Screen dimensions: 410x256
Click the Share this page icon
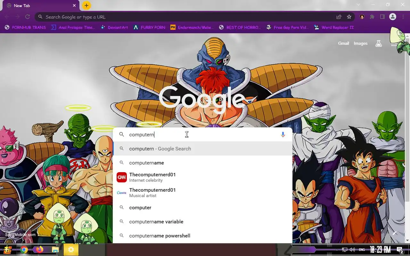339,17
